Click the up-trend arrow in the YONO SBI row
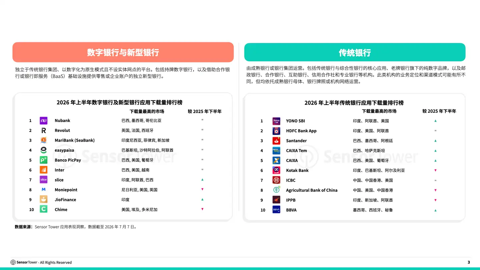480x270 pixels. click(x=435, y=121)
